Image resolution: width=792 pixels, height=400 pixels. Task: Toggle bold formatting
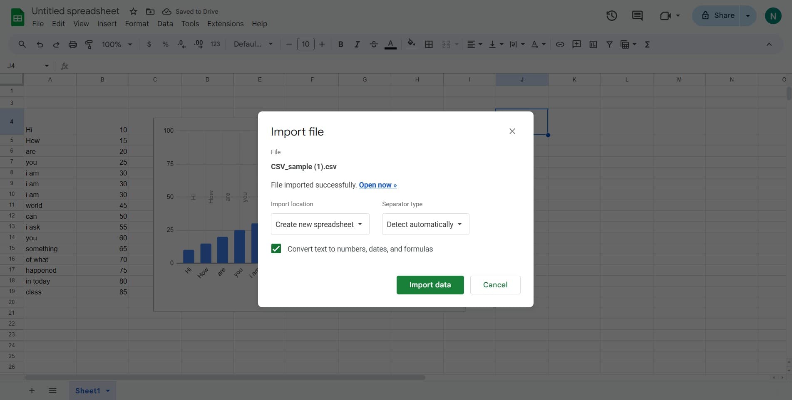pyautogui.click(x=340, y=44)
